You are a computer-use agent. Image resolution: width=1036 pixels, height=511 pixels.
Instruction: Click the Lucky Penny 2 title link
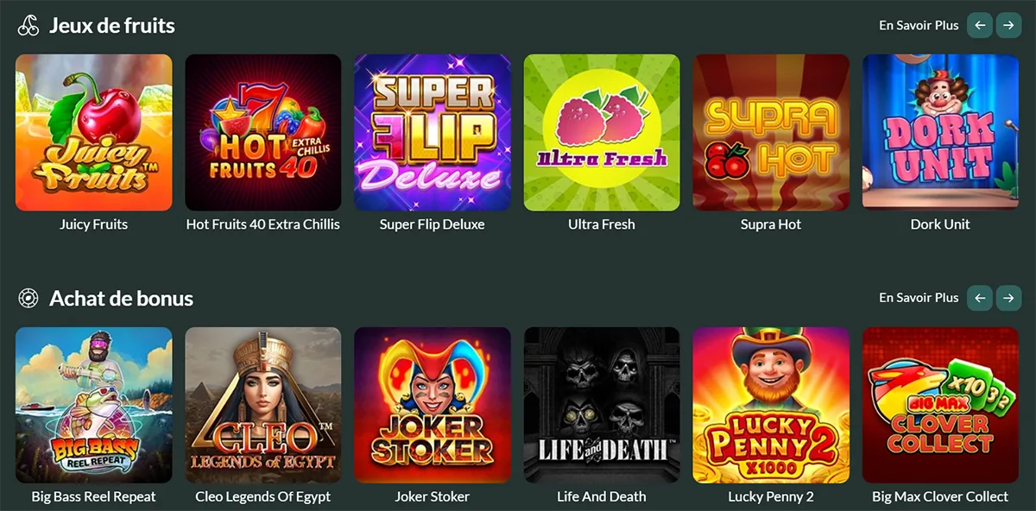pos(771,496)
